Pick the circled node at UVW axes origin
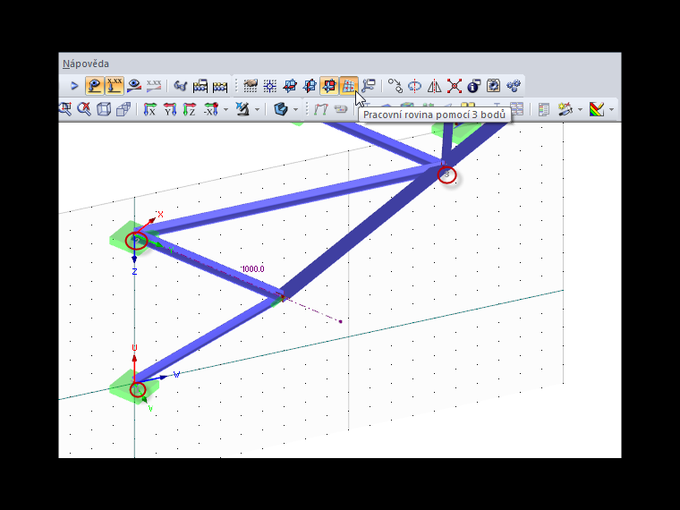 coord(138,389)
